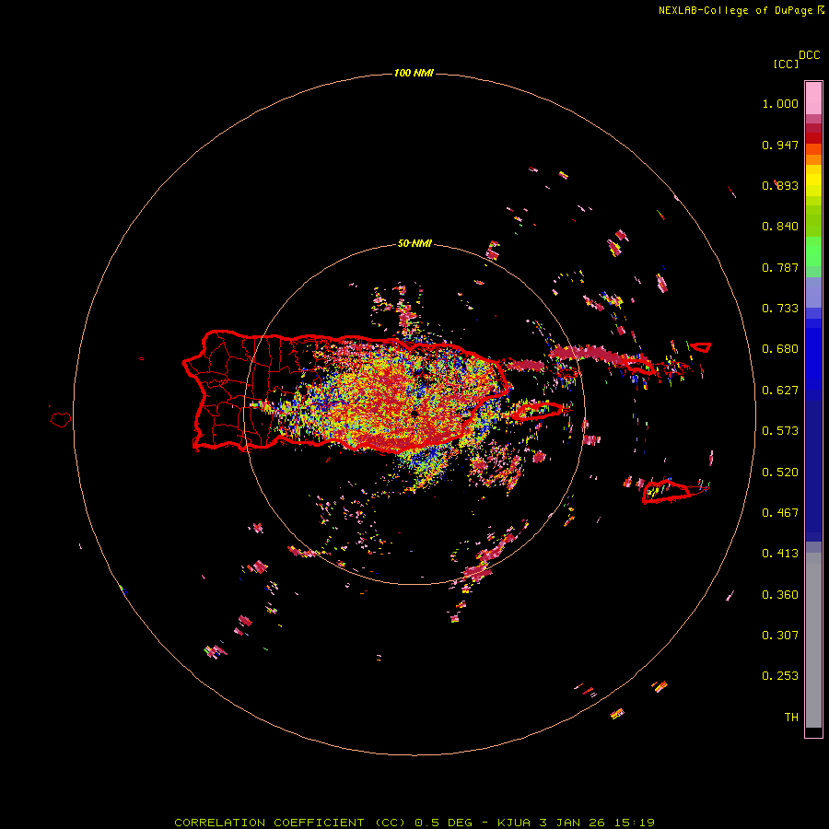Click the DCC label above the color bar

pyautogui.click(x=810, y=55)
